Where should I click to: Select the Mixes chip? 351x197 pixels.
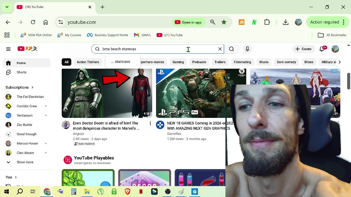(309, 62)
